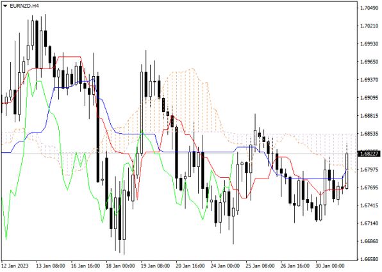This screenshot has height=272, width=382.
Task: Click the 24 Jan 00:00 time label
Action: click(x=225, y=265)
